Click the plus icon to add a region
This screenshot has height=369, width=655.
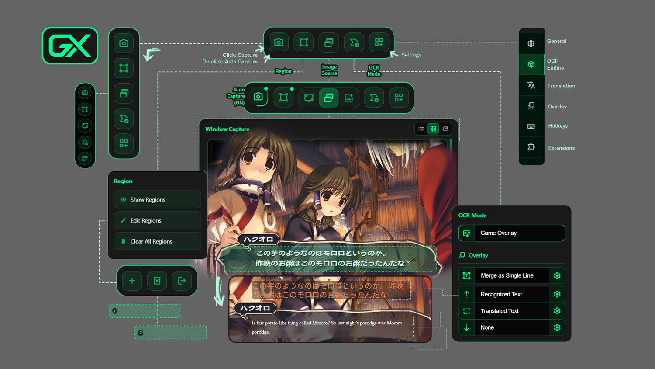point(132,281)
